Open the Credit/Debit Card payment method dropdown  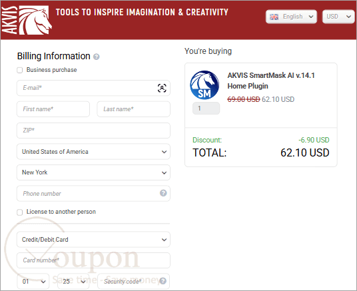(x=93, y=240)
